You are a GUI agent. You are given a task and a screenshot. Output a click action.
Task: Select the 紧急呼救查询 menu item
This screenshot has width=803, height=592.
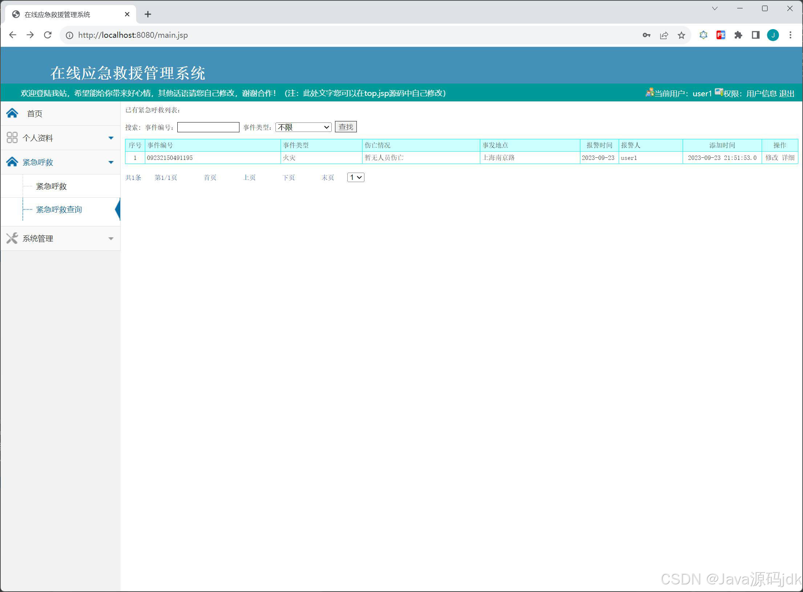[x=59, y=209]
